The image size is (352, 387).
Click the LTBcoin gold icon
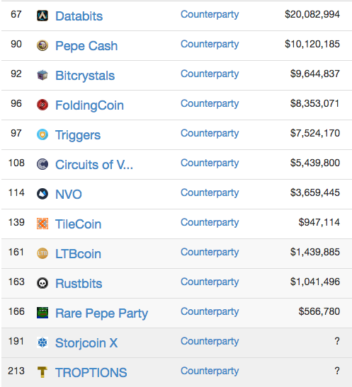click(x=42, y=253)
